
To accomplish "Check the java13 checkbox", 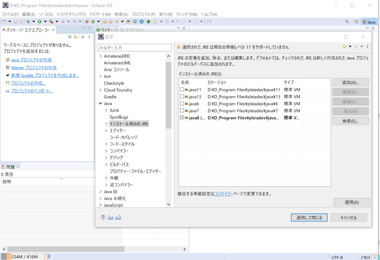I will [182, 97].
